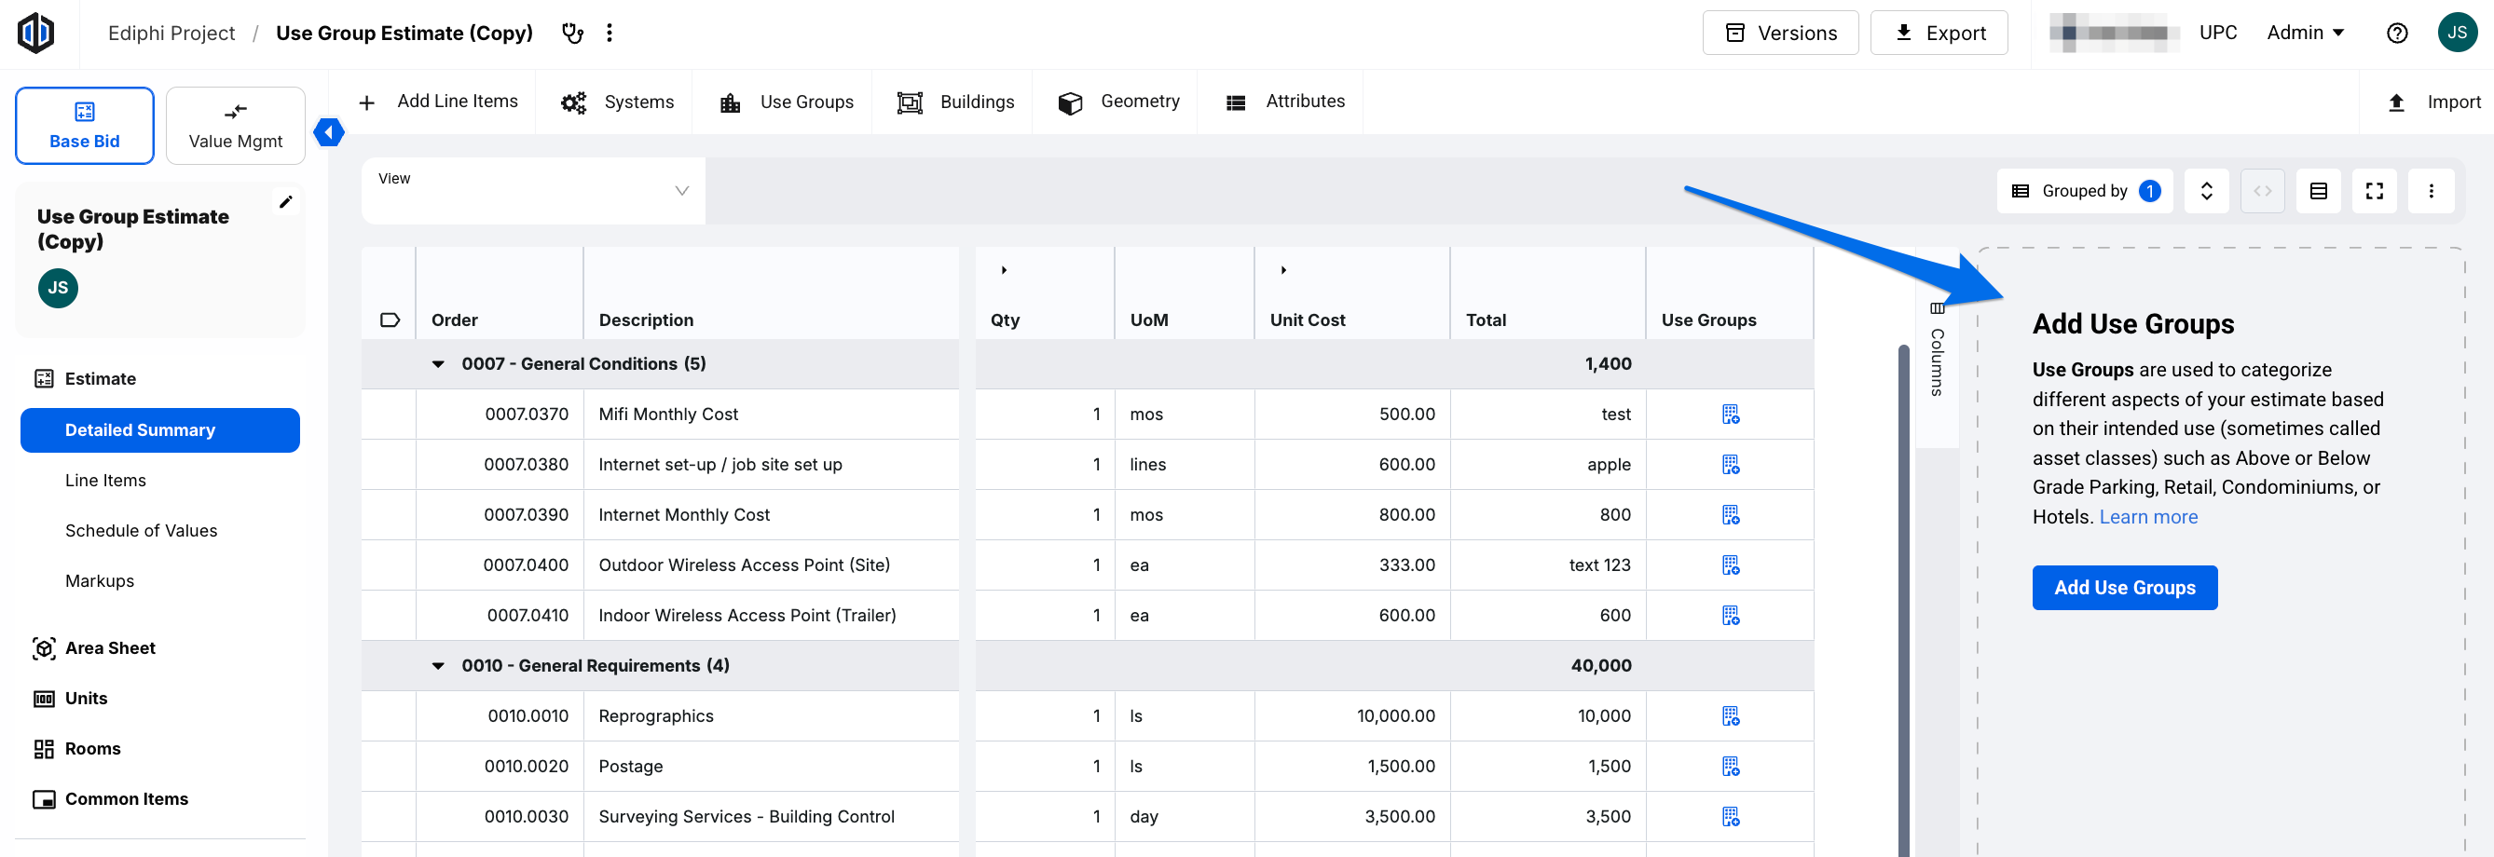This screenshot has height=857, width=2494.
Task: Collapse the left sidebar with the blue arrow
Action: (x=329, y=131)
